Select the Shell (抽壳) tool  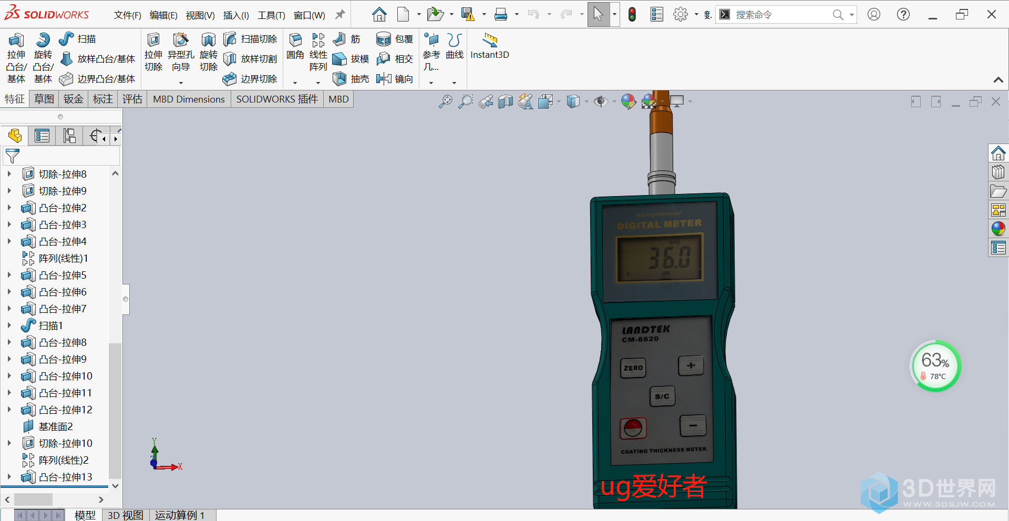[x=351, y=79]
